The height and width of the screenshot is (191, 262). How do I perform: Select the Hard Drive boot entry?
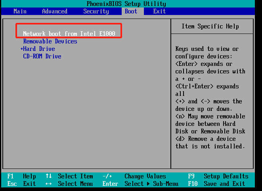39,49
